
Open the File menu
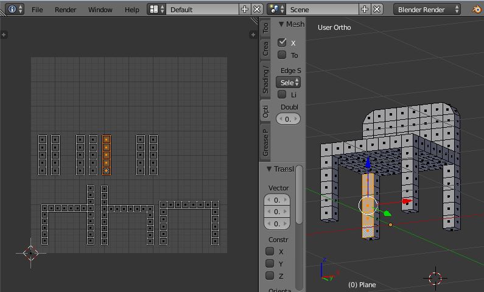click(37, 10)
